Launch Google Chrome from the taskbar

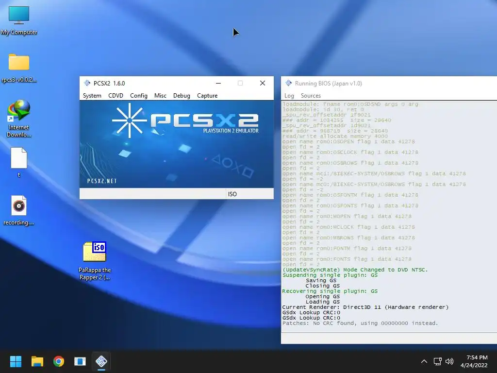point(59,361)
